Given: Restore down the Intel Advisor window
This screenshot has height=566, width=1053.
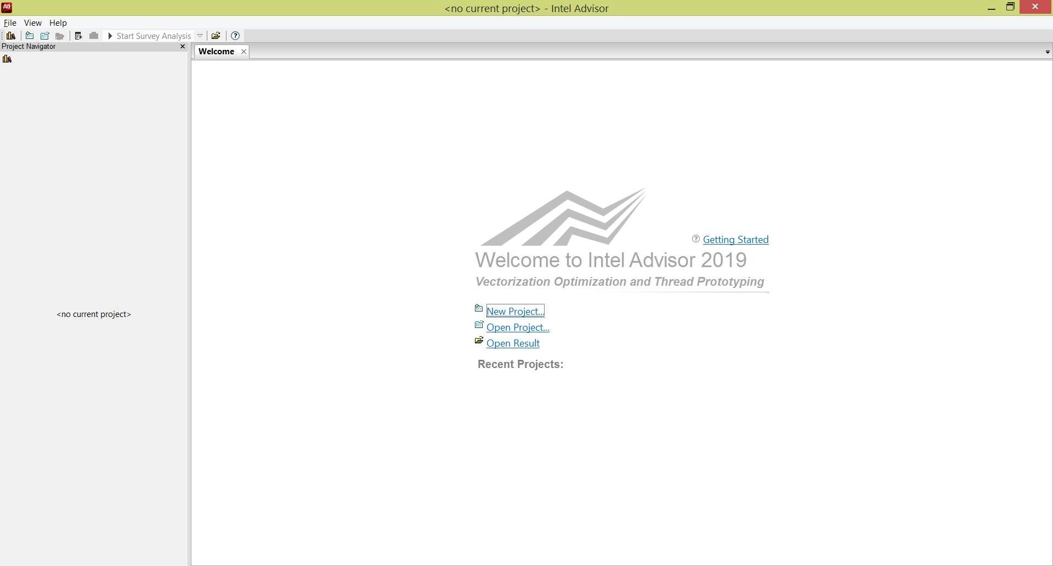Looking at the screenshot, I should pos(1010,7).
